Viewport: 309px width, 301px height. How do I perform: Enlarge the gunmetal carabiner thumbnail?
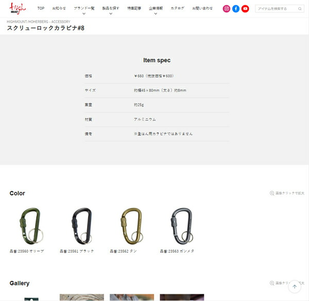point(182,226)
